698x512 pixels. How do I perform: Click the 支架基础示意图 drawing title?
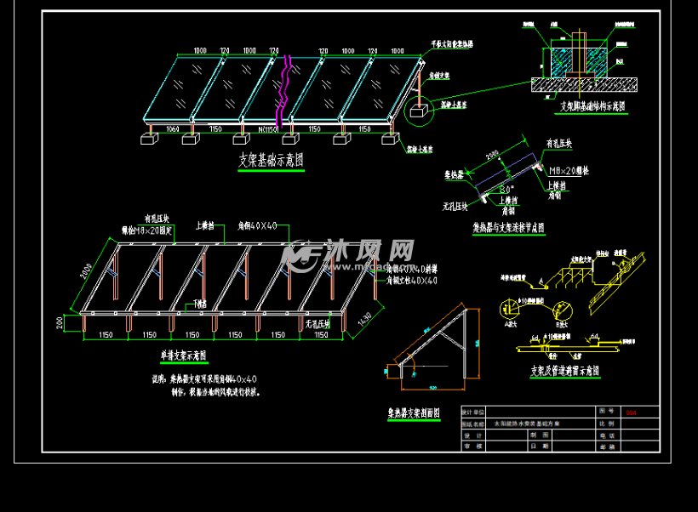270,158
